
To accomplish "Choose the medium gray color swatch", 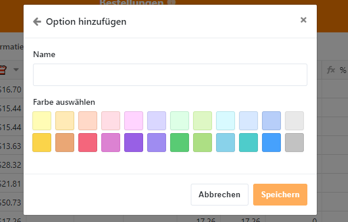I will pyautogui.click(x=294, y=143).
